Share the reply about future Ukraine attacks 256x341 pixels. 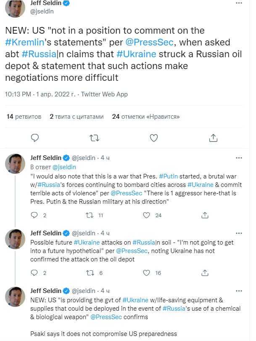tap(205, 273)
